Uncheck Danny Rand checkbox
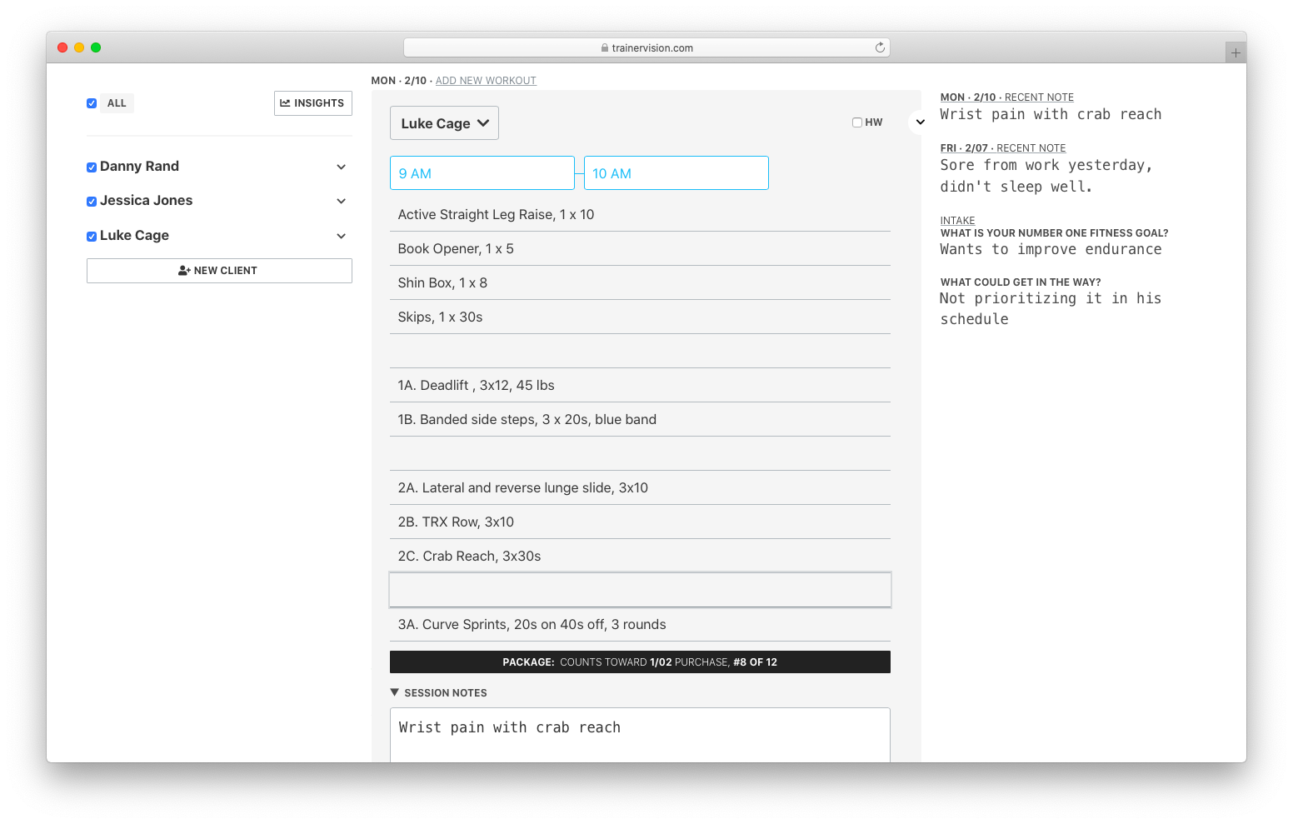Screen dimensions: 1293x824 tap(92, 167)
